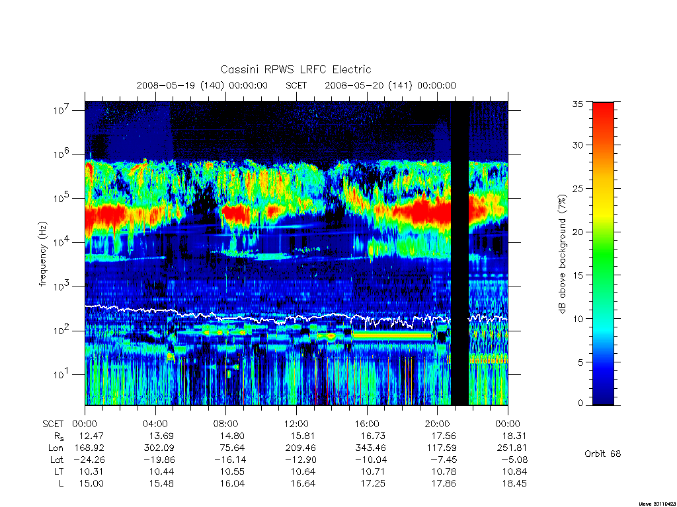Select Rs value 14.80
Screen dimensions: 677x507
point(232,436)
